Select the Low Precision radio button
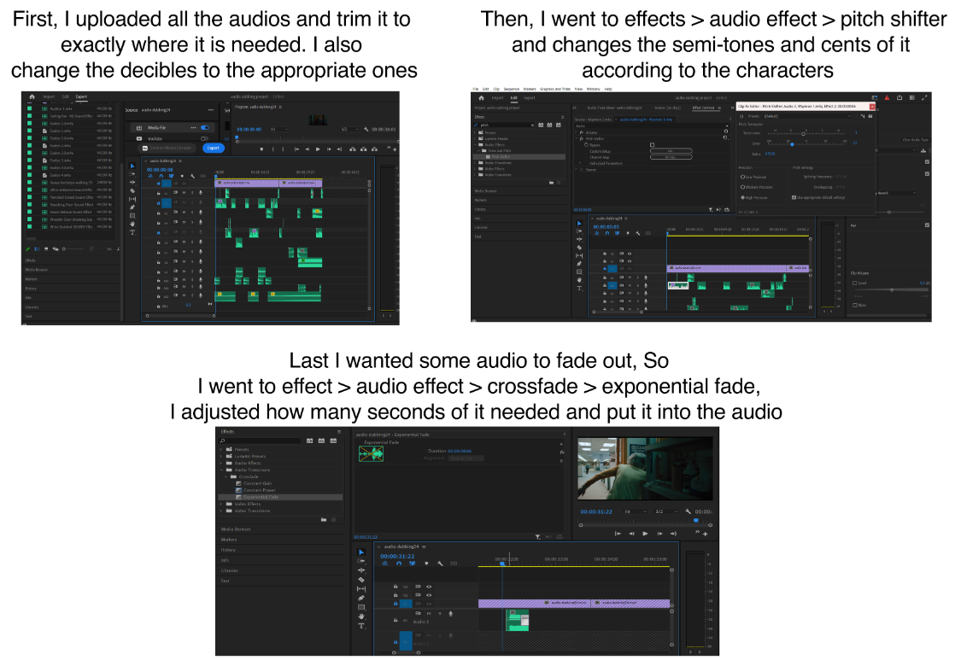Image resolution: width=961 pixels, height=660 pixels. coord(742,177)
